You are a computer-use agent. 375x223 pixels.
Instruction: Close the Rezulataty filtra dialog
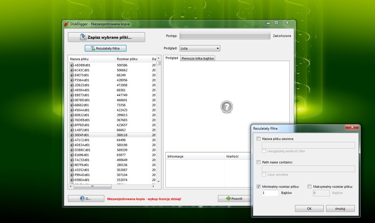[352, 127]
